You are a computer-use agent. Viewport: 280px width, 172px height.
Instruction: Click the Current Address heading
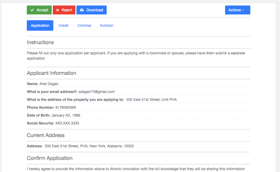click(x=45, y=136)
